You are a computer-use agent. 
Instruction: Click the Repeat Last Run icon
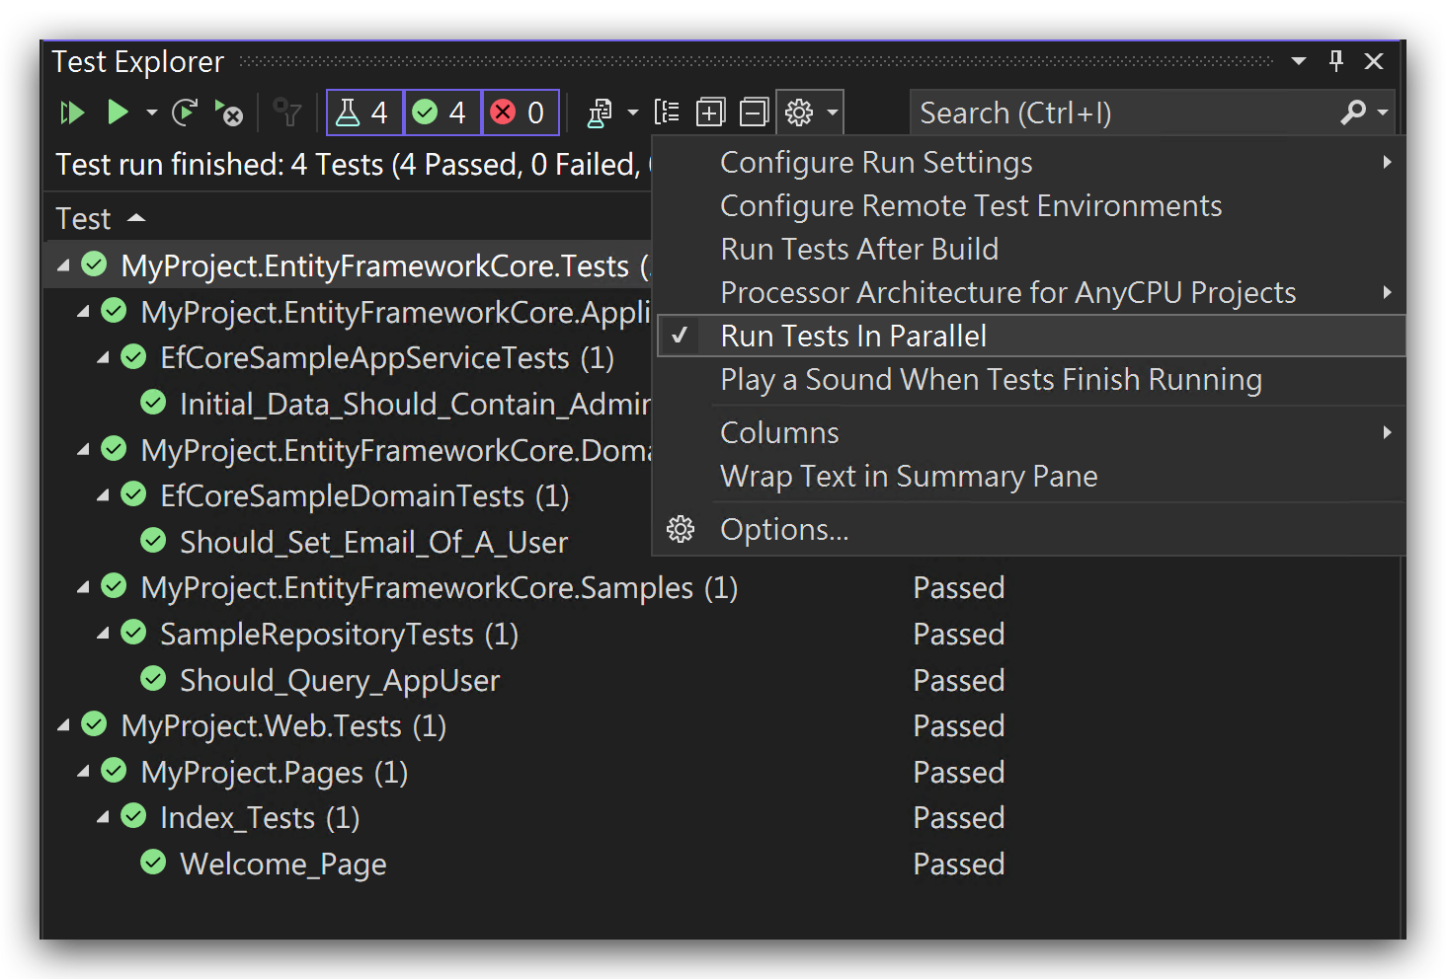tap(184, 112)
